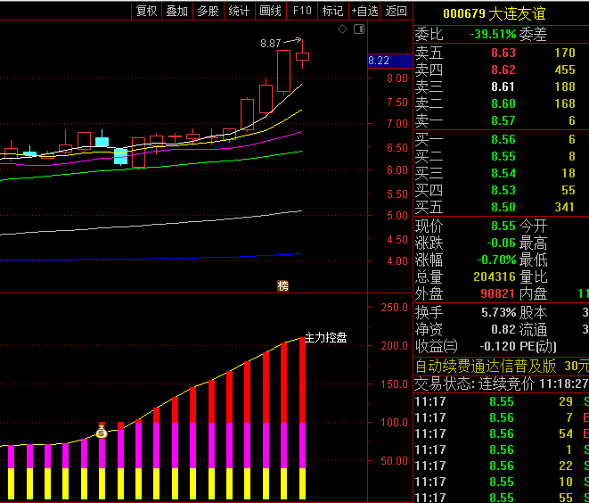Image resolution: width=589 pixels, height=503 pixels.
Task: Click the 标记 mark button
Action: [x=332, y=11]
